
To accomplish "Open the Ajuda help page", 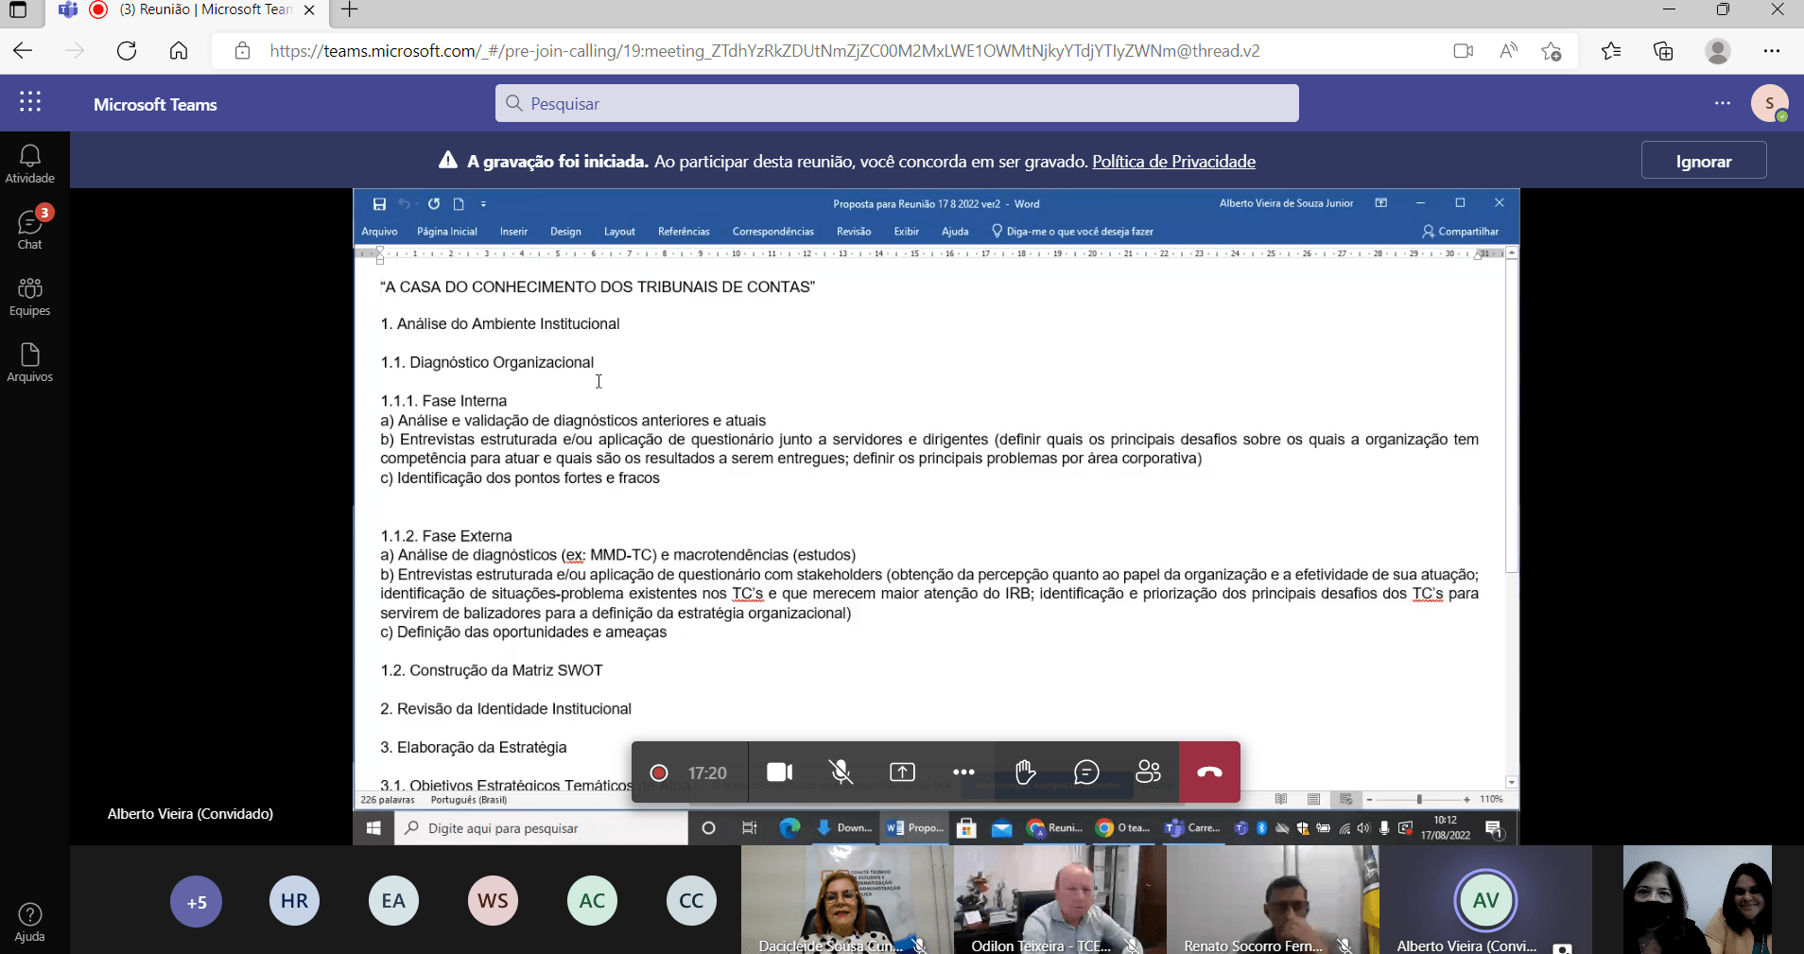I will click(x=30, y=923).
